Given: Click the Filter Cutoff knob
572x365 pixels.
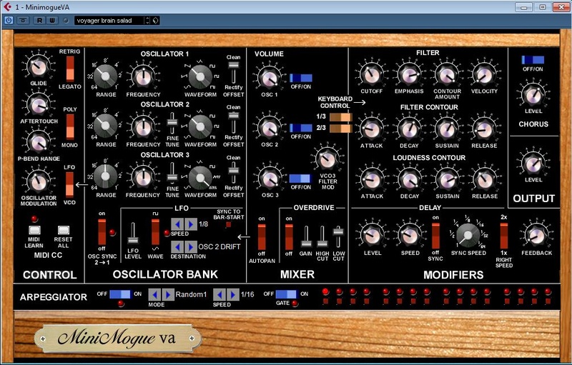Looking at the screenshot, I should [371, 75].
